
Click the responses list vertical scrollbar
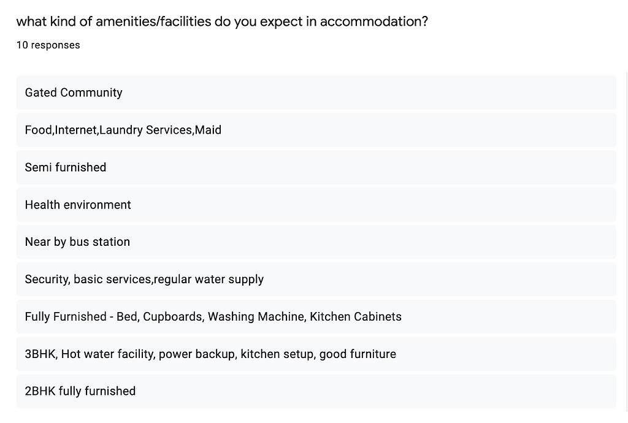pos(626,242)
